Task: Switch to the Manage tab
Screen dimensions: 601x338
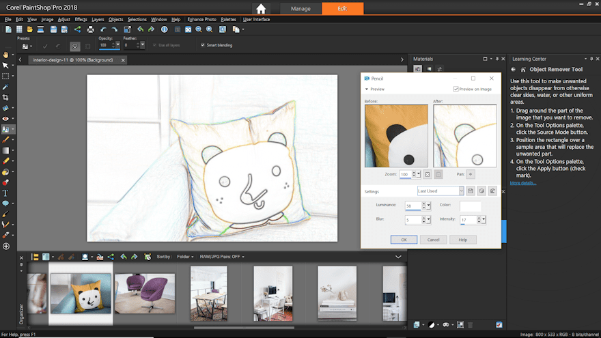Action: (x=300, y=9)
